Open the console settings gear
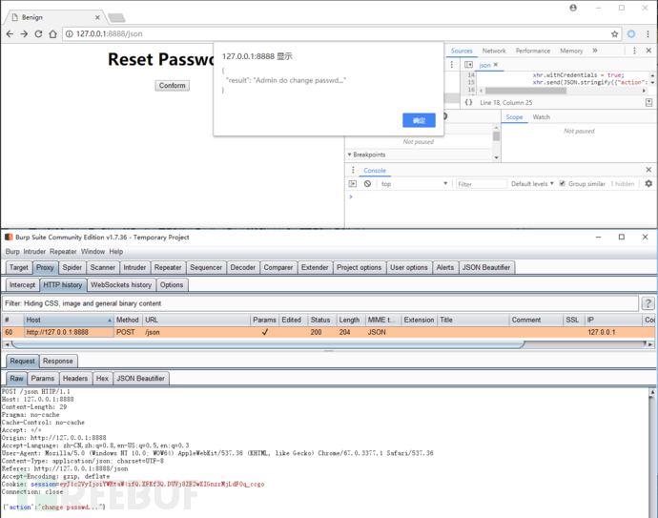The width and height of the screenshot is (658, 518). 648,184
